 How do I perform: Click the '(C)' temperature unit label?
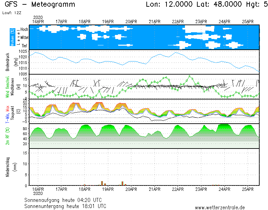19,111
